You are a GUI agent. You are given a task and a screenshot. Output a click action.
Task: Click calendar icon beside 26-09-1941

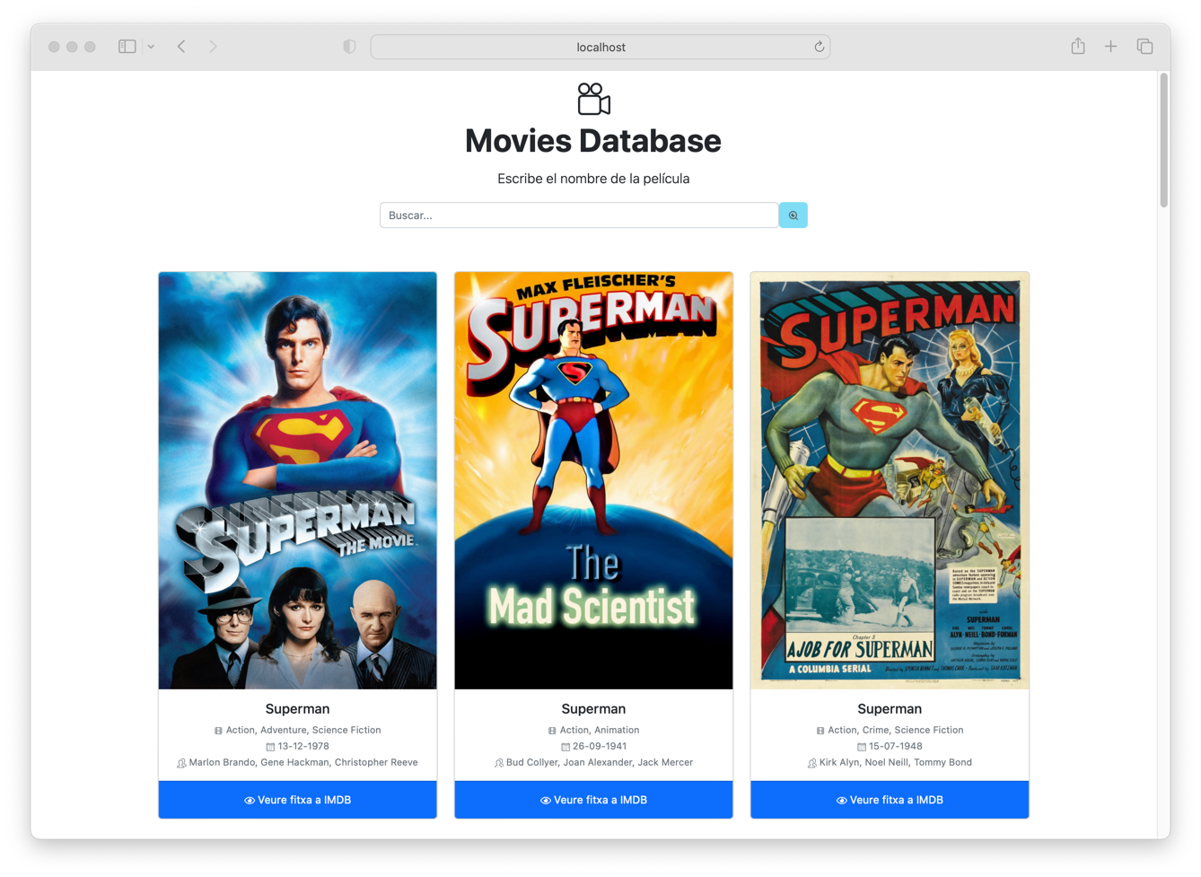point(565,747)
